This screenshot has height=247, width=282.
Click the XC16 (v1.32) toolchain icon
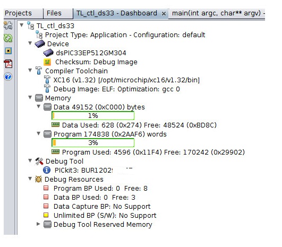[x=47, y=80]
